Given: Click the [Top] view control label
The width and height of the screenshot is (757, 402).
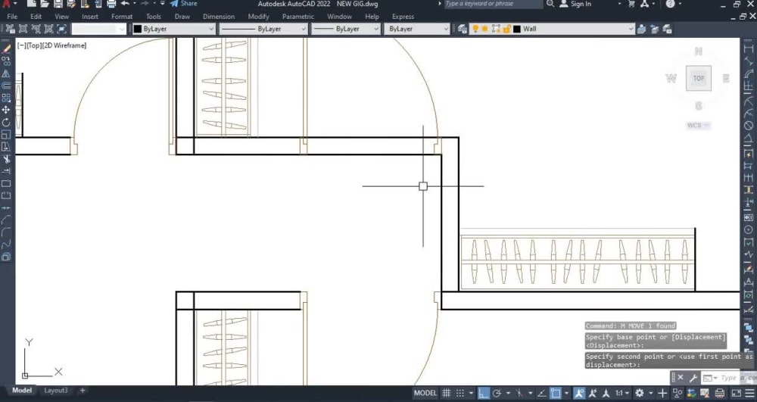Looking at the screenshot, I should tap(34, 45).
